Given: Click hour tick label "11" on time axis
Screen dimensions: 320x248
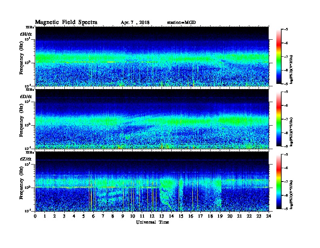Looking at the screenshot, I should tap(142, 216).
